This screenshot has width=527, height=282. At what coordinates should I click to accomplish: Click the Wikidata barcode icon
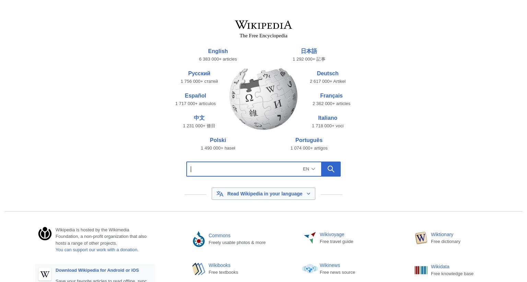(421, 270)
